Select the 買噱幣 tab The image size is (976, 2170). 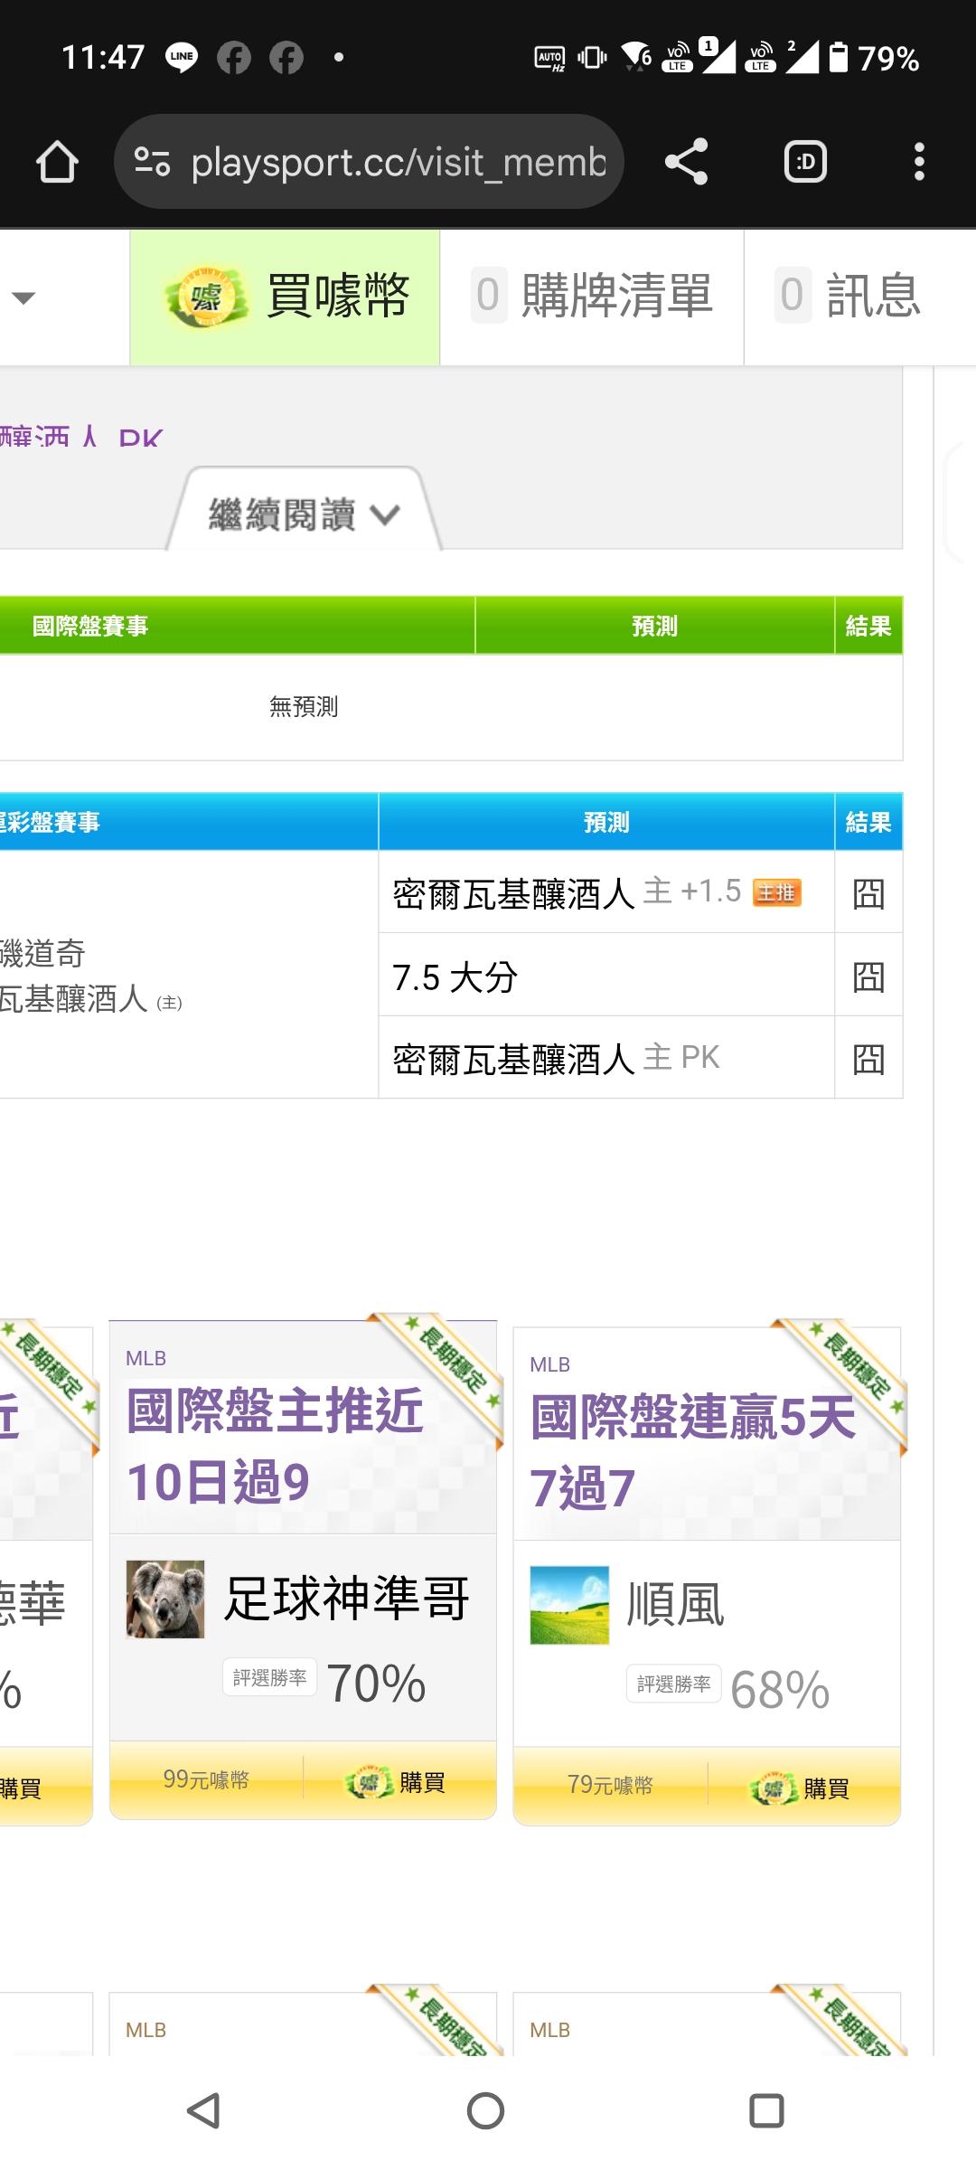coord(286,297)
